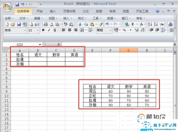Expand the paste options dropdown arrow
Image resolution: width=178 pixels, height=132 pixels.
click(x=96, y=24)
